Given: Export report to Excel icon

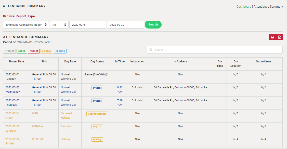Looking at the screenshot, I should pyautogui.click(x=280, y=37).
